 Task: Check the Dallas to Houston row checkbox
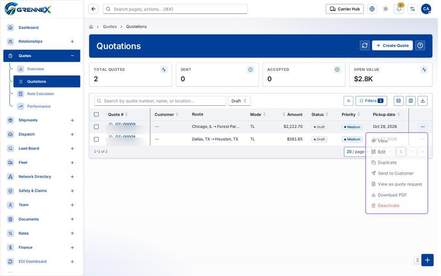pos(96,139)
